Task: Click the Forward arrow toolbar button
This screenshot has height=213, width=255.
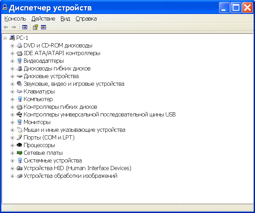Action: (x=14, y=27)
